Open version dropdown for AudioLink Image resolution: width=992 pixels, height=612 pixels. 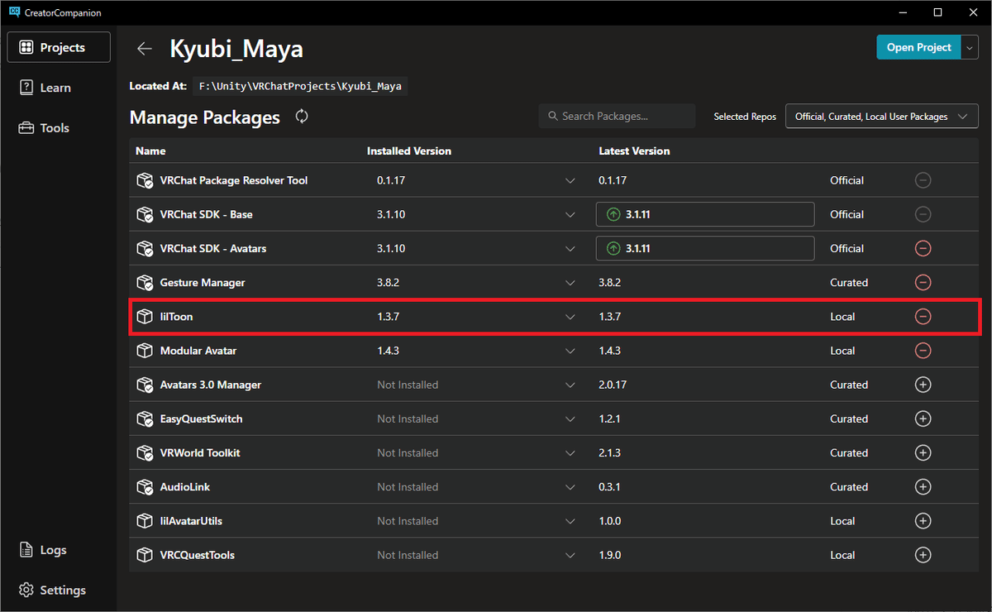[x=570, y=487]
